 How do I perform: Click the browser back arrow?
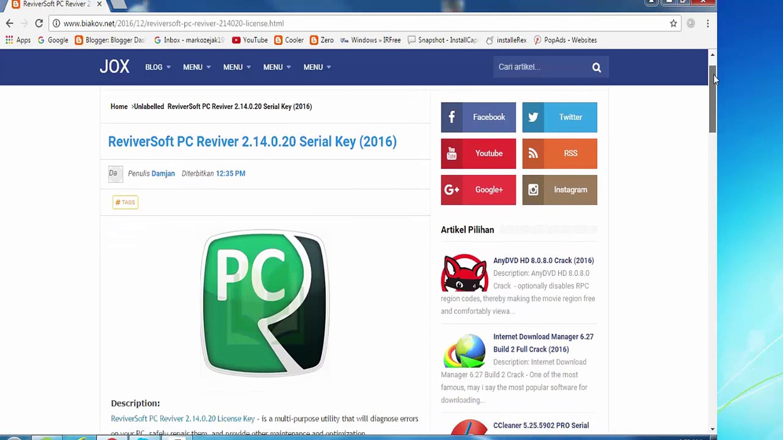[x=10, y=24]
